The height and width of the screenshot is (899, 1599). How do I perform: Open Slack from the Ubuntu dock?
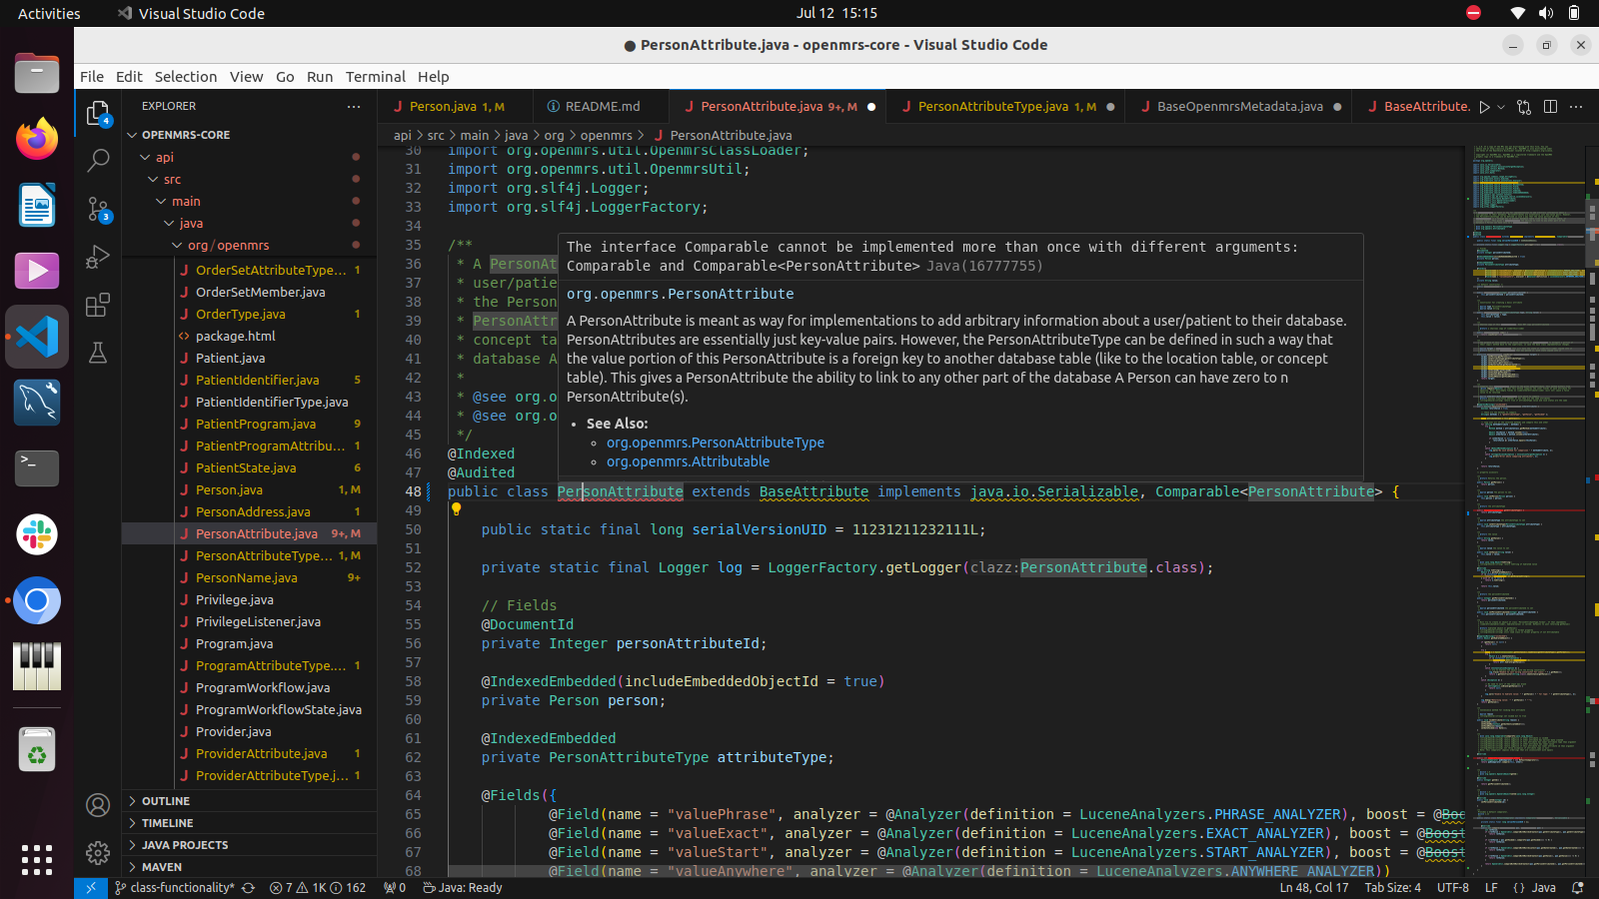(x=37, y=534)
